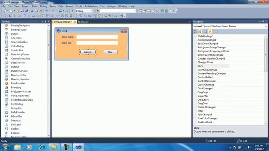
Task: Click the Cut scissors icon
Action: (x=32, y=11)
